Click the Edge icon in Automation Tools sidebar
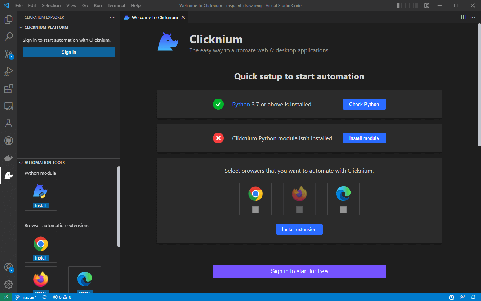481x301 pixels. pyautogui.click(x=84, y=279)
